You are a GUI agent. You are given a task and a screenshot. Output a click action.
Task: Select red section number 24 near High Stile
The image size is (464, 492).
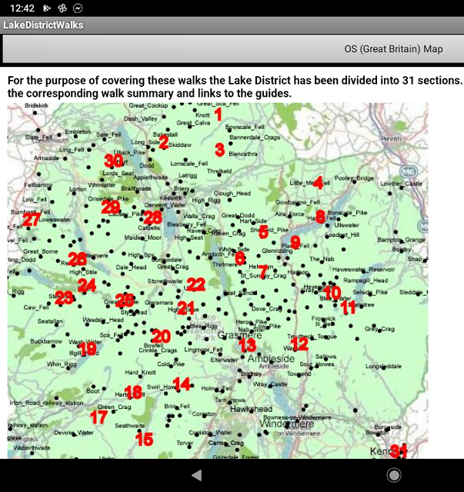pyautogui.click(x=87, y=285)
